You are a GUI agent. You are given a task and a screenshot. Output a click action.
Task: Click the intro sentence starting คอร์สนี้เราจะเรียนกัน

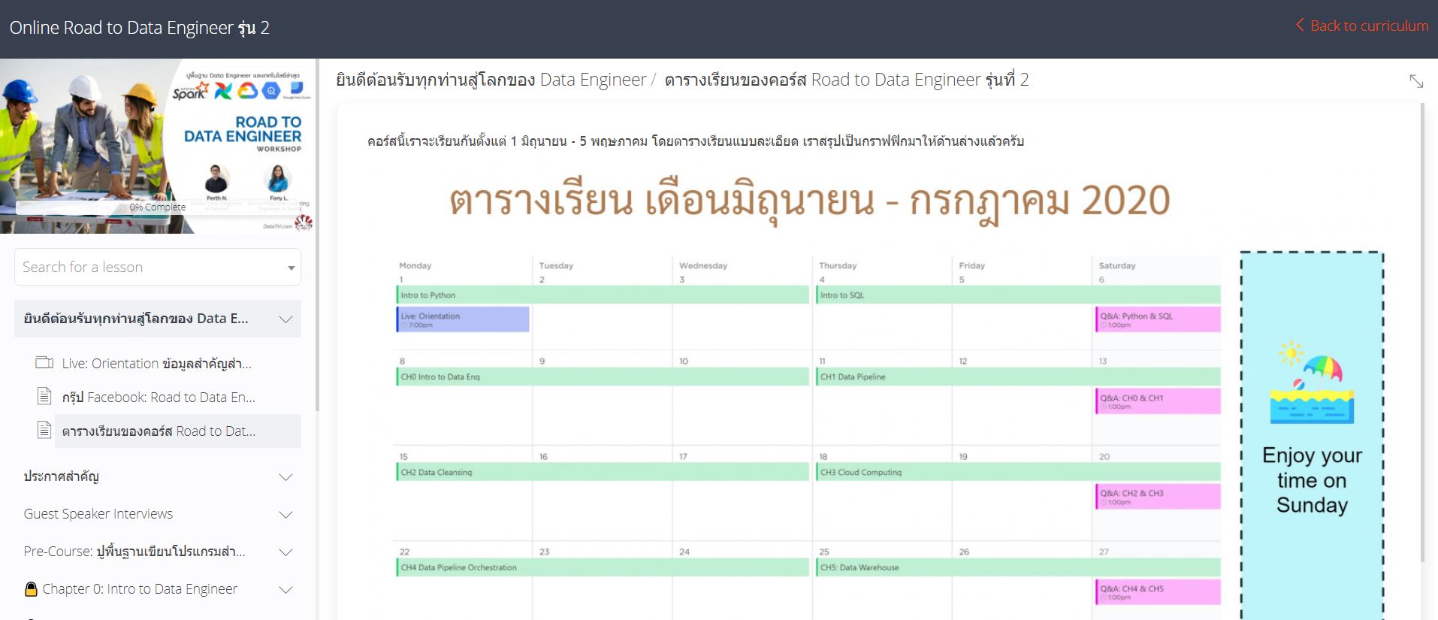click(696, 141)
